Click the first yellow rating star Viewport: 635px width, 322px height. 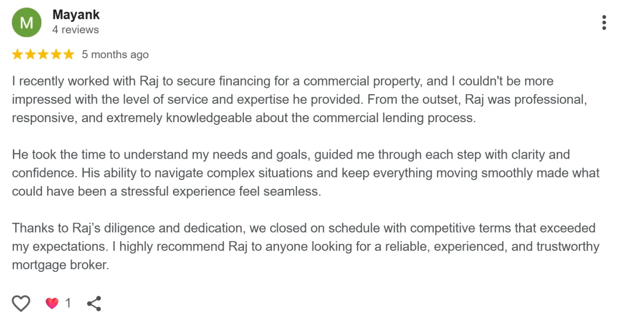(17, 54)
